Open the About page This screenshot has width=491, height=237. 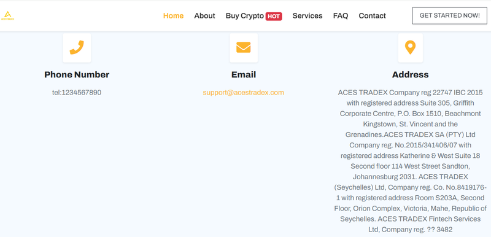204,15
